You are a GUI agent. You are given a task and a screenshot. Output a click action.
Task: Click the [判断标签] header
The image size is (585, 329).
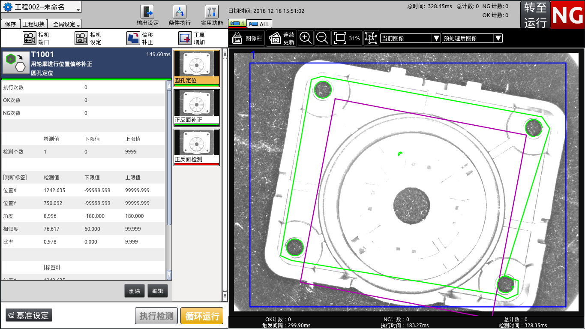(x=15, y=177)
